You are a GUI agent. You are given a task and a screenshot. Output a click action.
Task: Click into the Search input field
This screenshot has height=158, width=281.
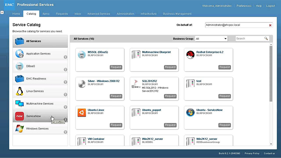249,39
